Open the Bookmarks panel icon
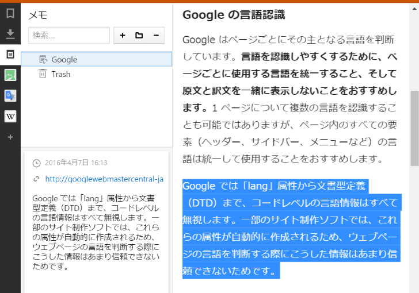Viewport: 419px width, 293px height. point(10,13)
